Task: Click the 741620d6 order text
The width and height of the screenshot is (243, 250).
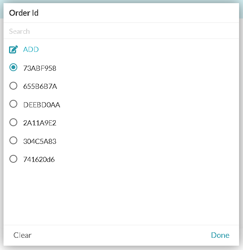Action: [x=39, y=160]
